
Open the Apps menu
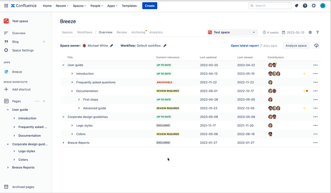click(112, 6)
